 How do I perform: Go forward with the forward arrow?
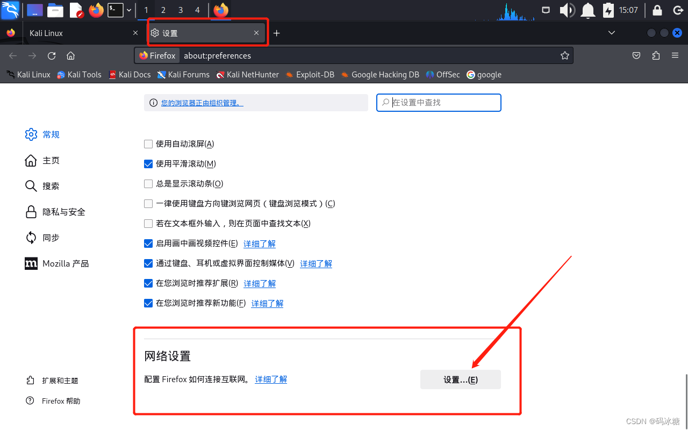tap(32, 55)
